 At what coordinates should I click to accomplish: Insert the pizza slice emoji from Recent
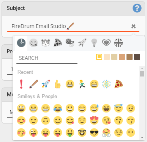click(x=119, y=84)
